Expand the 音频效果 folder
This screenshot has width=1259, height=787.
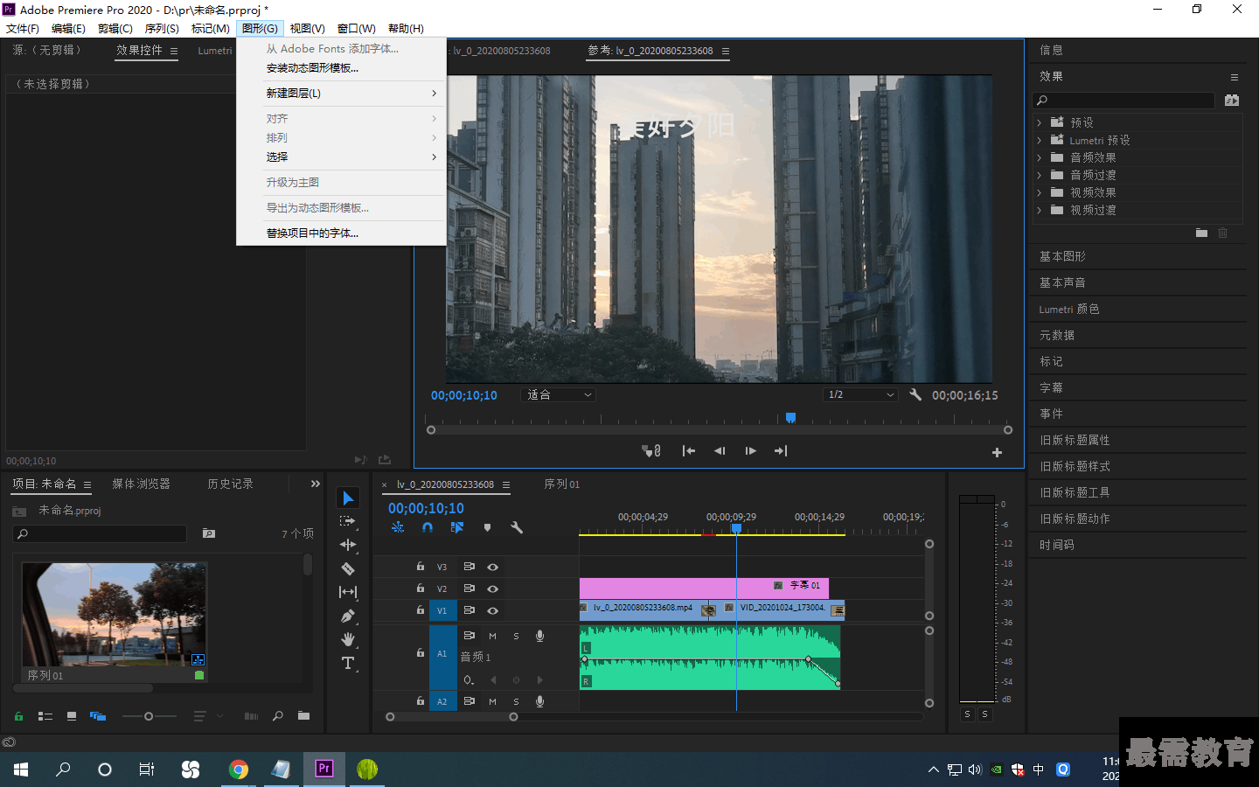[x=1040, y=157]
